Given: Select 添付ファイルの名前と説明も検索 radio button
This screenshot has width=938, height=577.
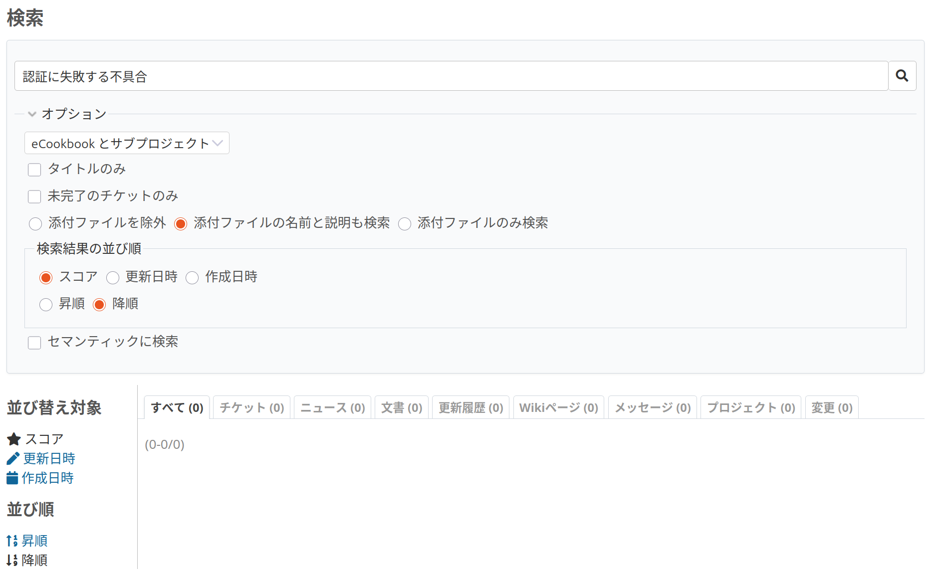Looking at the screenshot, I should 181,224.
